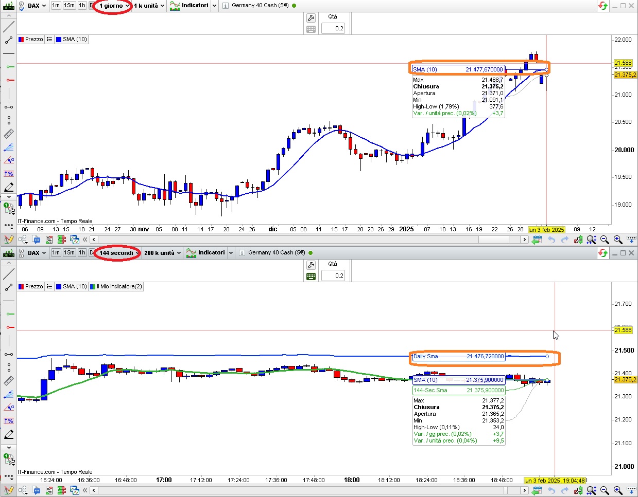Toggle the on-screen keyboard in the lower chart
The width and height of the screenshot is (638, 497).
pos(311,277)
